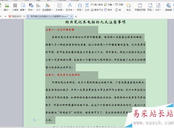Click the red heading starting with 注意一
The image size is (174, 128).
click(x=60, y=30)
